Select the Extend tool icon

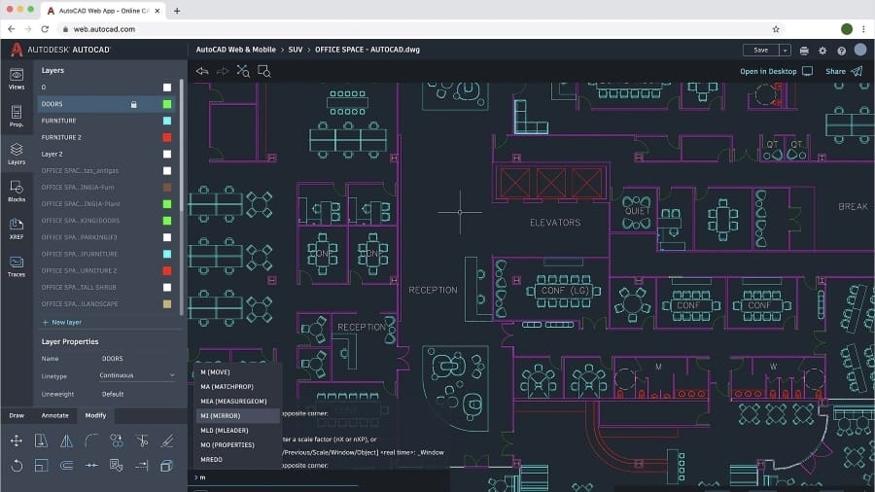point(142,465)
